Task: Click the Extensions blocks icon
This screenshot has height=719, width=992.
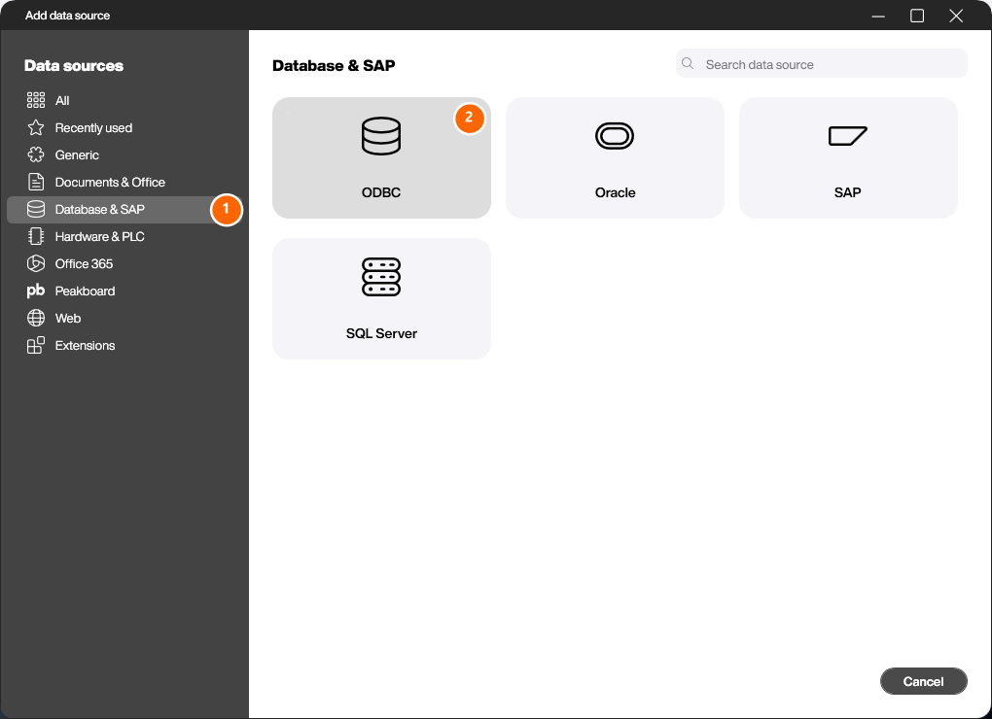Action: click(x=36, y=345)
